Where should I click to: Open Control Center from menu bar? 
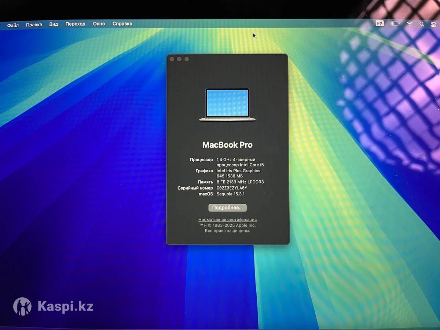[x=433, y=24]
